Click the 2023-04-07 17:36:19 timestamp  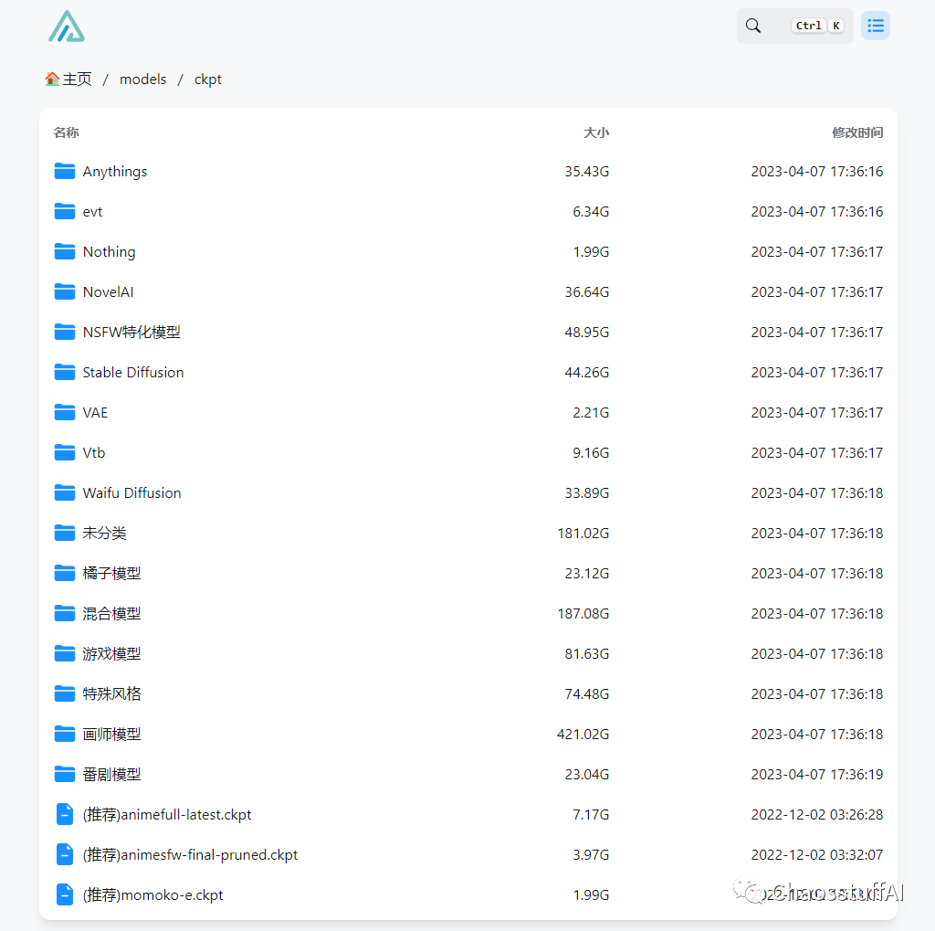[x=817, y=774]
